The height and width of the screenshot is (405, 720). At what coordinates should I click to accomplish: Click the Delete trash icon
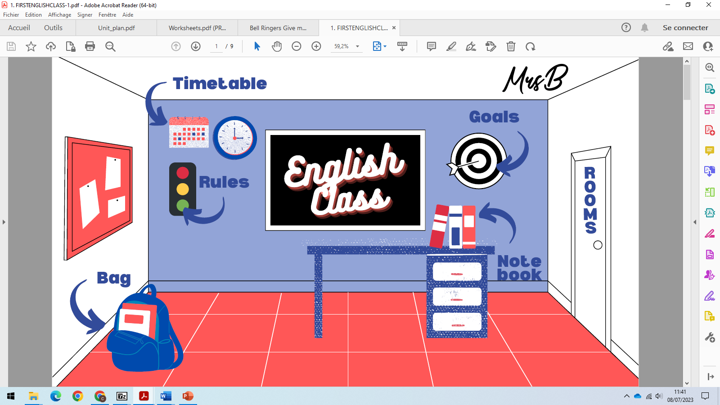click(511, 46)
